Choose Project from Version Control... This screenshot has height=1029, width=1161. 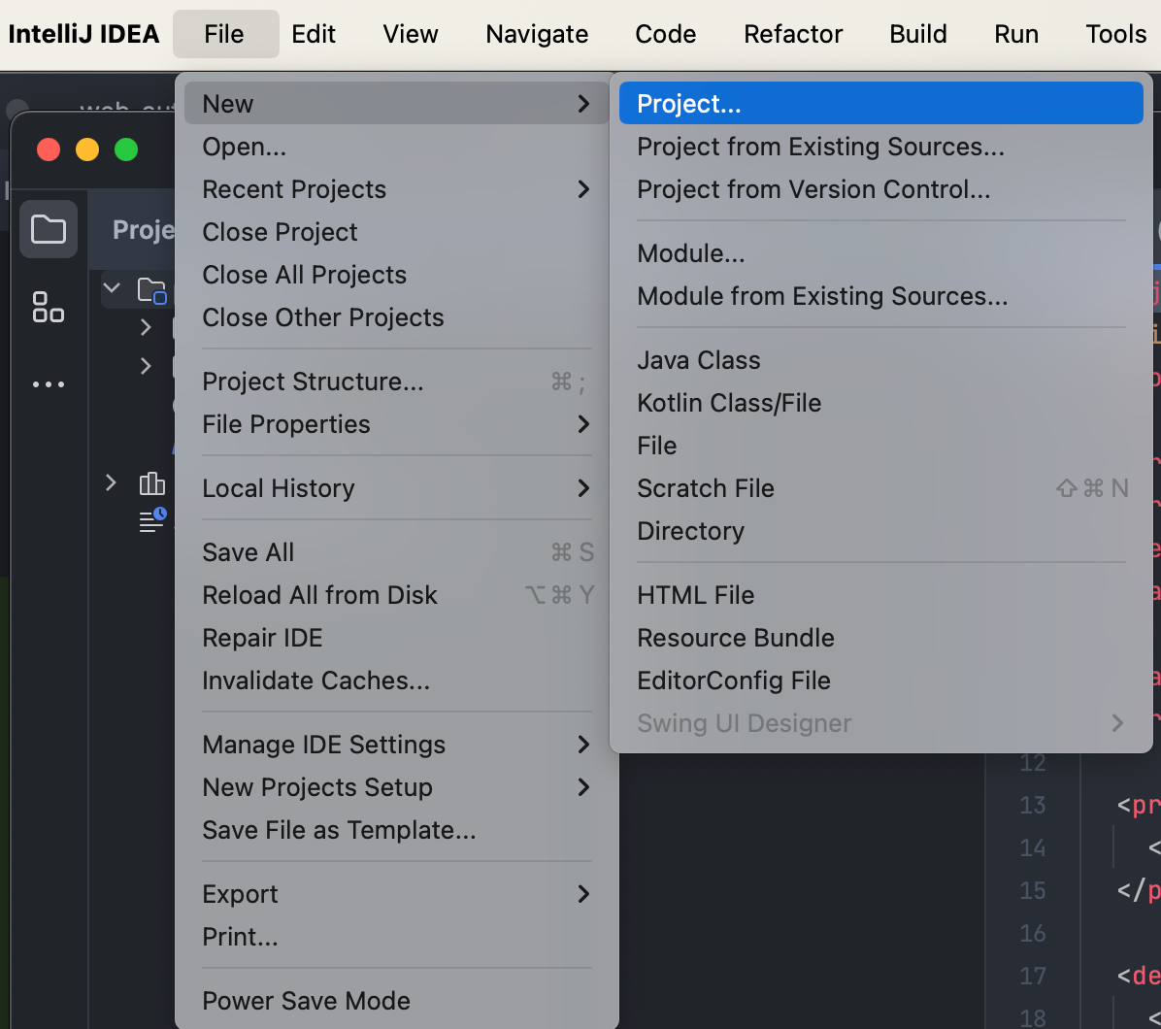813,189
